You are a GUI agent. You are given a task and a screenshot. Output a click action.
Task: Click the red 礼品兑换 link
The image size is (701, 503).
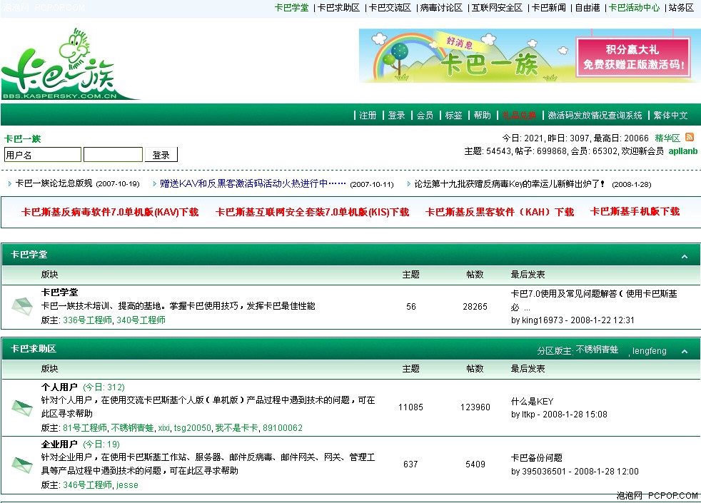click(x=519, y=116)
